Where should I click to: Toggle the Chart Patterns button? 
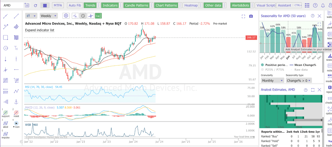coord(166,5)
